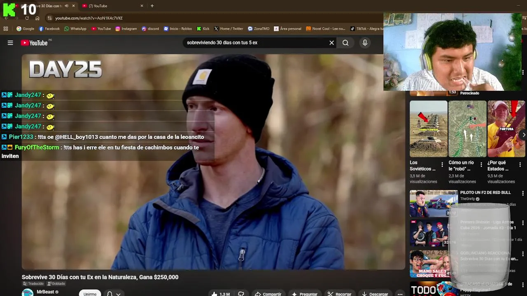The height and width of the screenshot is (296, 527).
Task: Open ¿Por qué Estados short thumbnail
Action: [x=506, y=129]
